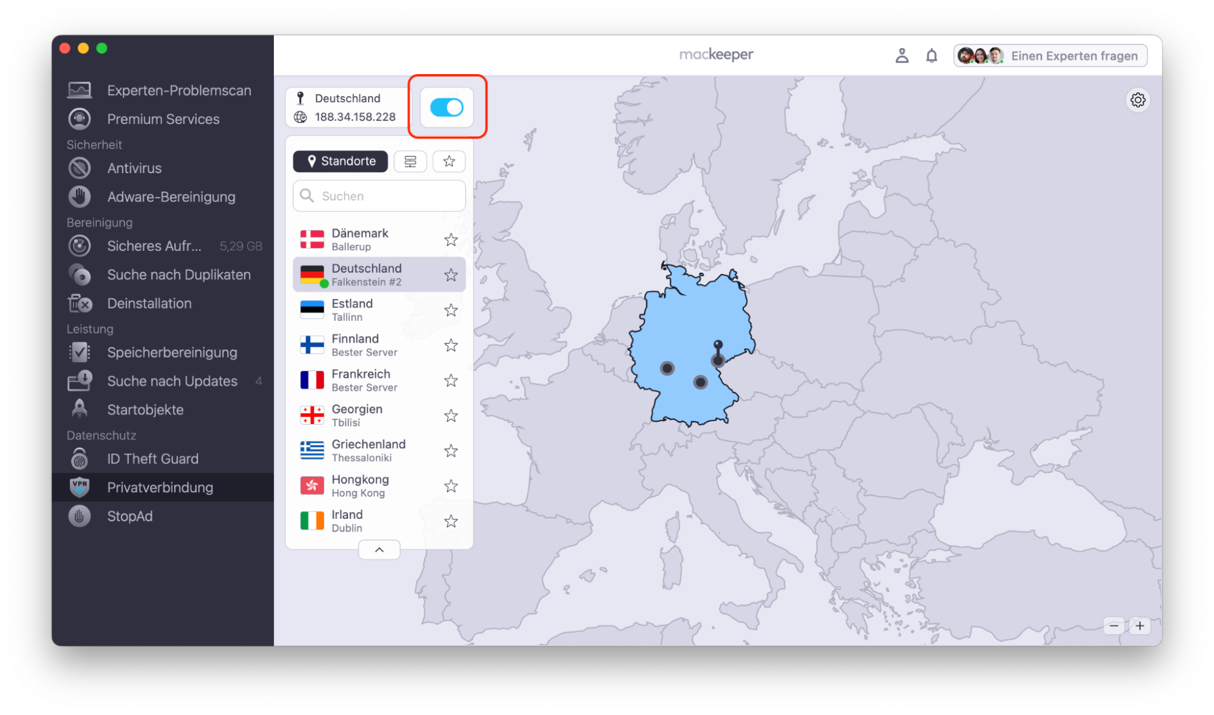Screen dimensions: 1214x715
Task: Open the Antivirus section
Action: pyautogui.click(x=134, y=168)
